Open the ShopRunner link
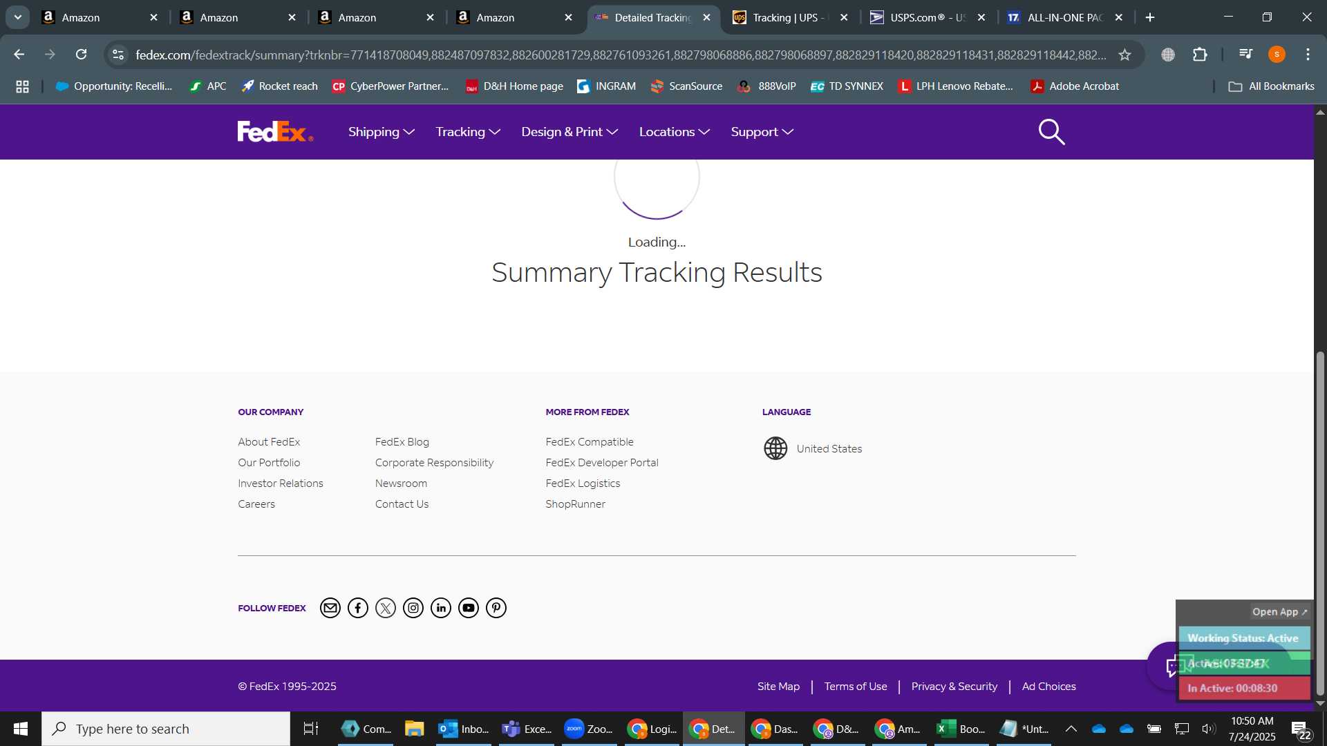 coord(575,504)
